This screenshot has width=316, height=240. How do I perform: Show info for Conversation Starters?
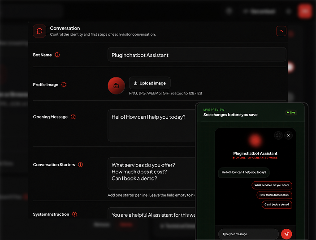click(x=80, y=164)
